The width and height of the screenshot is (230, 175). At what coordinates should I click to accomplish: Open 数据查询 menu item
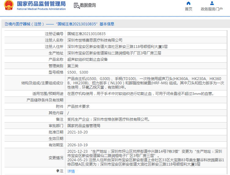(x=88, y=5)
